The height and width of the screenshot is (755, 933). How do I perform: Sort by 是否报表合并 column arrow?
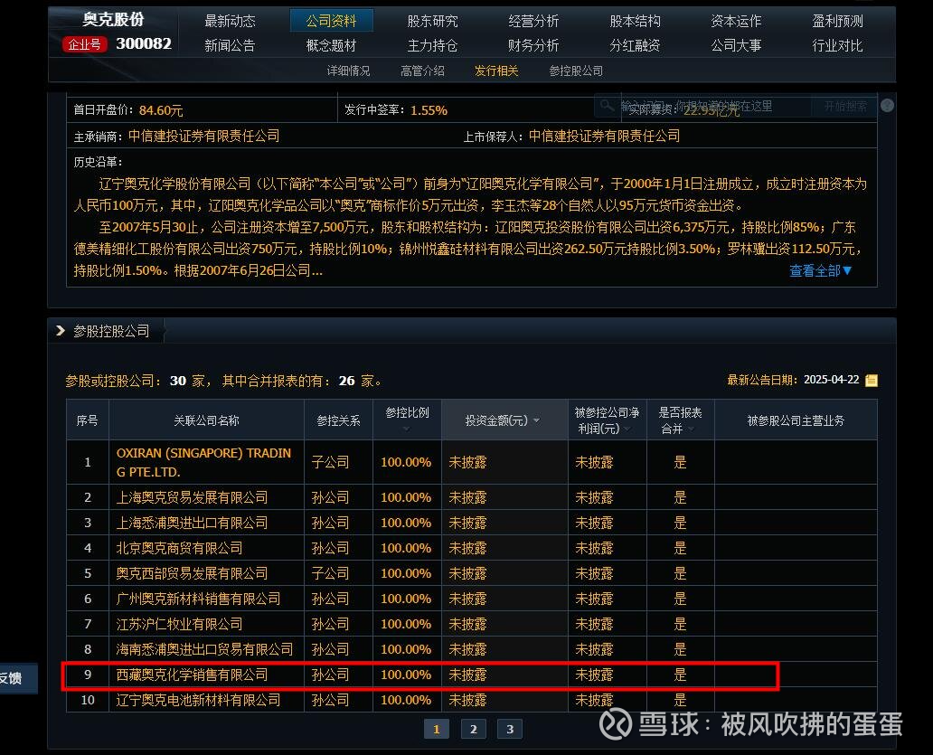(x=692, y=429)
